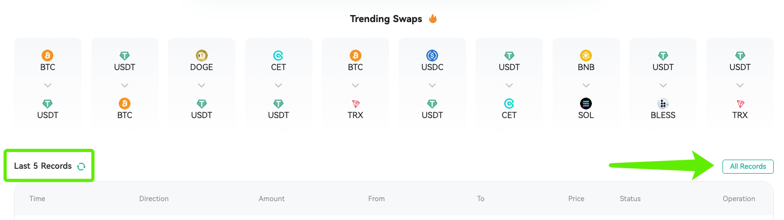The width and height of the screenshot is (784, 220).
Task: Click the refresh icon beside Last 5 Records
Action: pos(81,167)
